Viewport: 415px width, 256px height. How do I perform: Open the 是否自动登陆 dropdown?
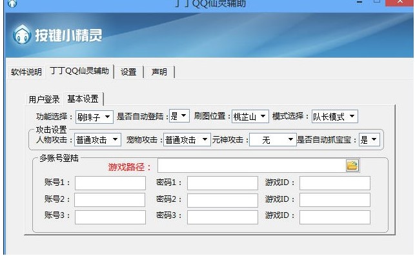point(179,116)
